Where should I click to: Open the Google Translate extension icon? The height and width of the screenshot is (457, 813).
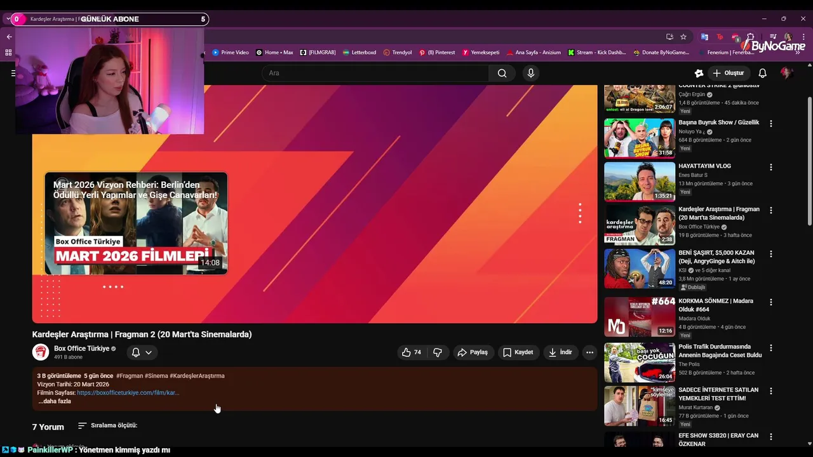(x=704, y=37)
